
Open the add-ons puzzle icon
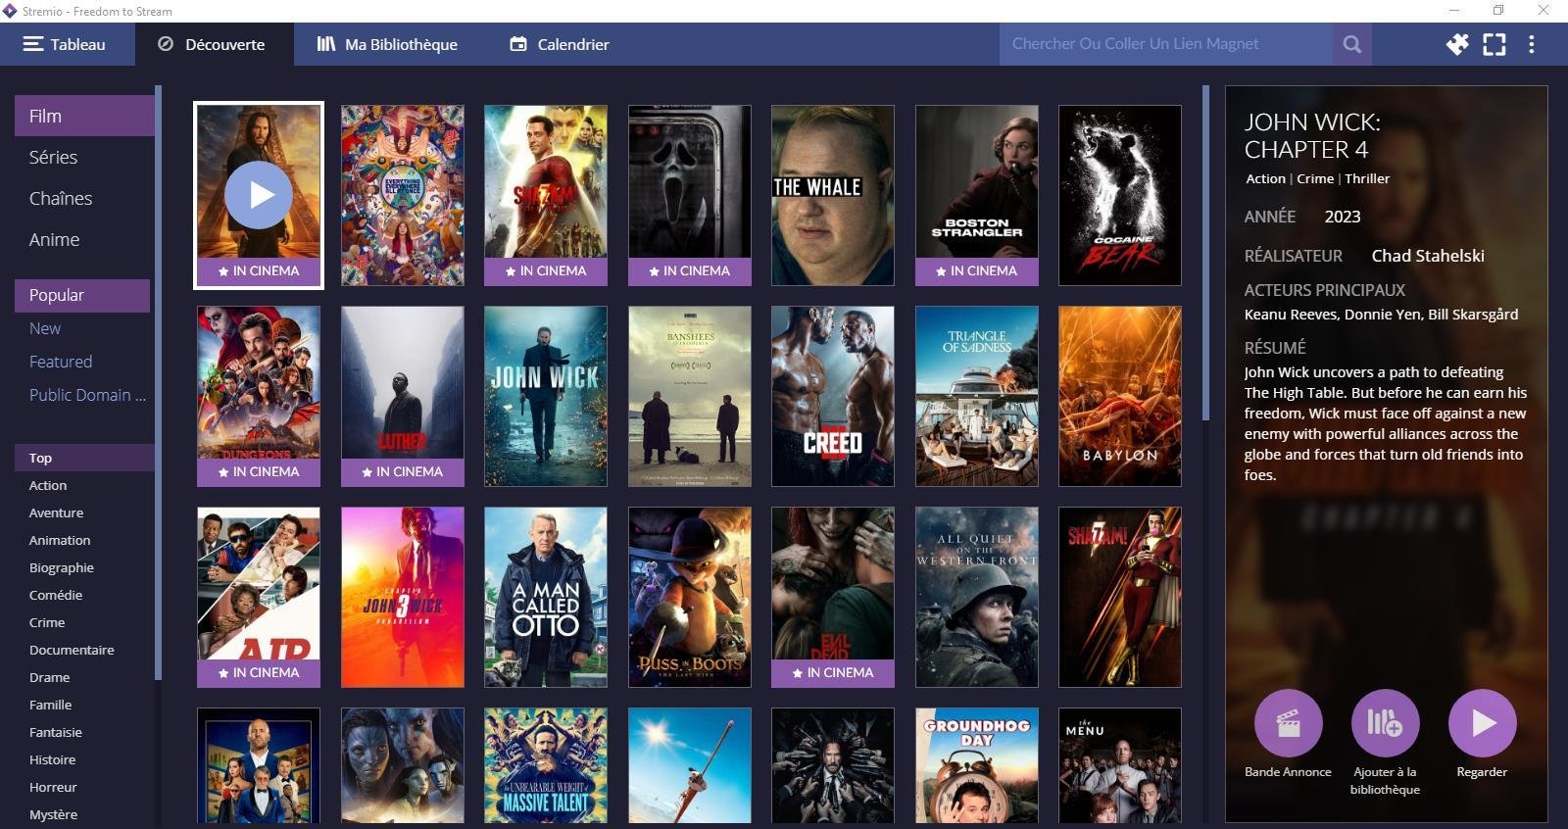point(1457,44)
